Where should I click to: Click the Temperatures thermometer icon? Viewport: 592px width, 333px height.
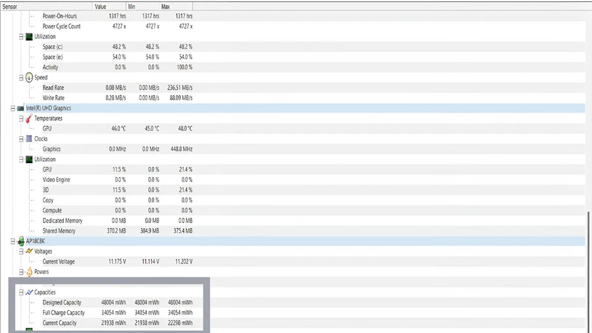[x=29, y=118]
